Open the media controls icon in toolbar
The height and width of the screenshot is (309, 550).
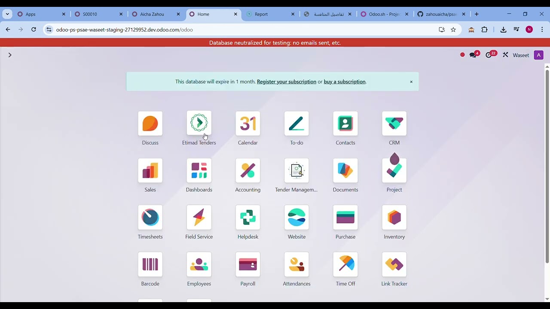coord(516,30)
